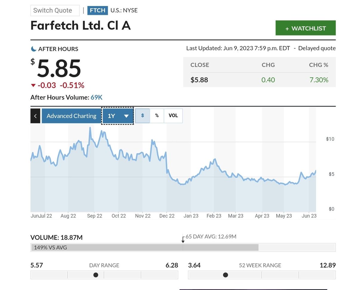Click the After Hours moon icon
This screenshot has height=290, width=358.
pos(33,49)
